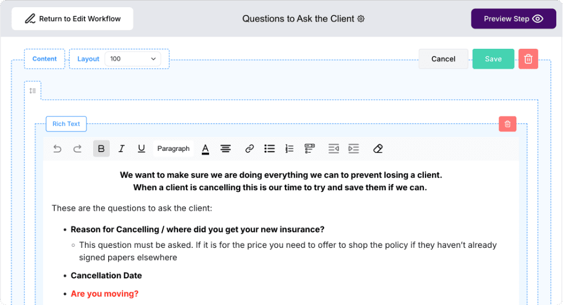The image size is (563, 305).
Task: Apply numbered list formatting
Action: (290, 149)
